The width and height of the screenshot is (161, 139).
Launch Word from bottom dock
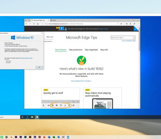(x=49, y=137)
